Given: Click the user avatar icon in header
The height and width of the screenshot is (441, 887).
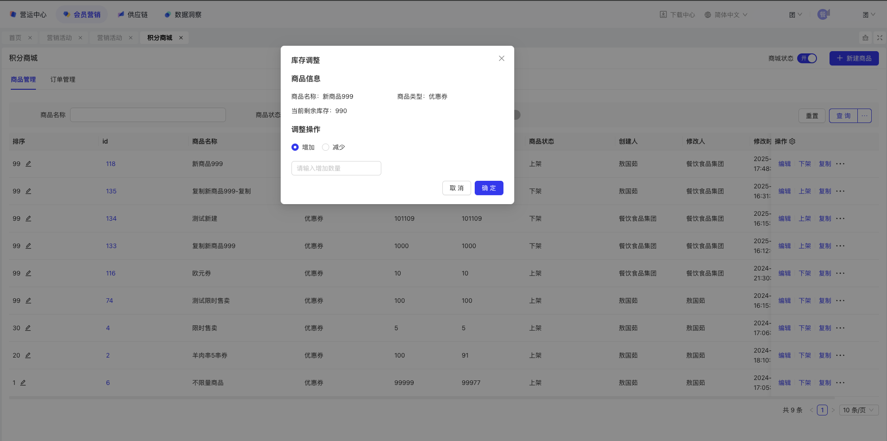Looking at the screenshot, I should click(823, 14).
